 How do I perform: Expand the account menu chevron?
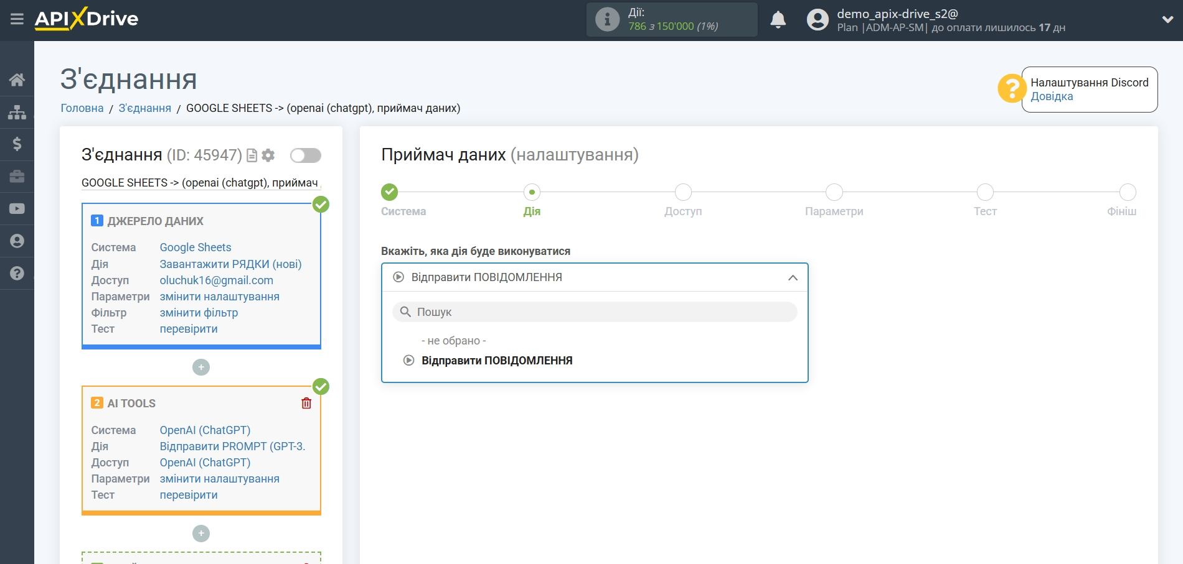[1167, 20]
